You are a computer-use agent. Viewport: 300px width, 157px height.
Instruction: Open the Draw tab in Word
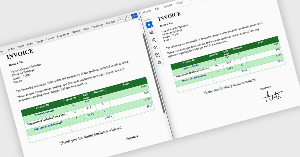pyautogui.click(x=30, y=44)
